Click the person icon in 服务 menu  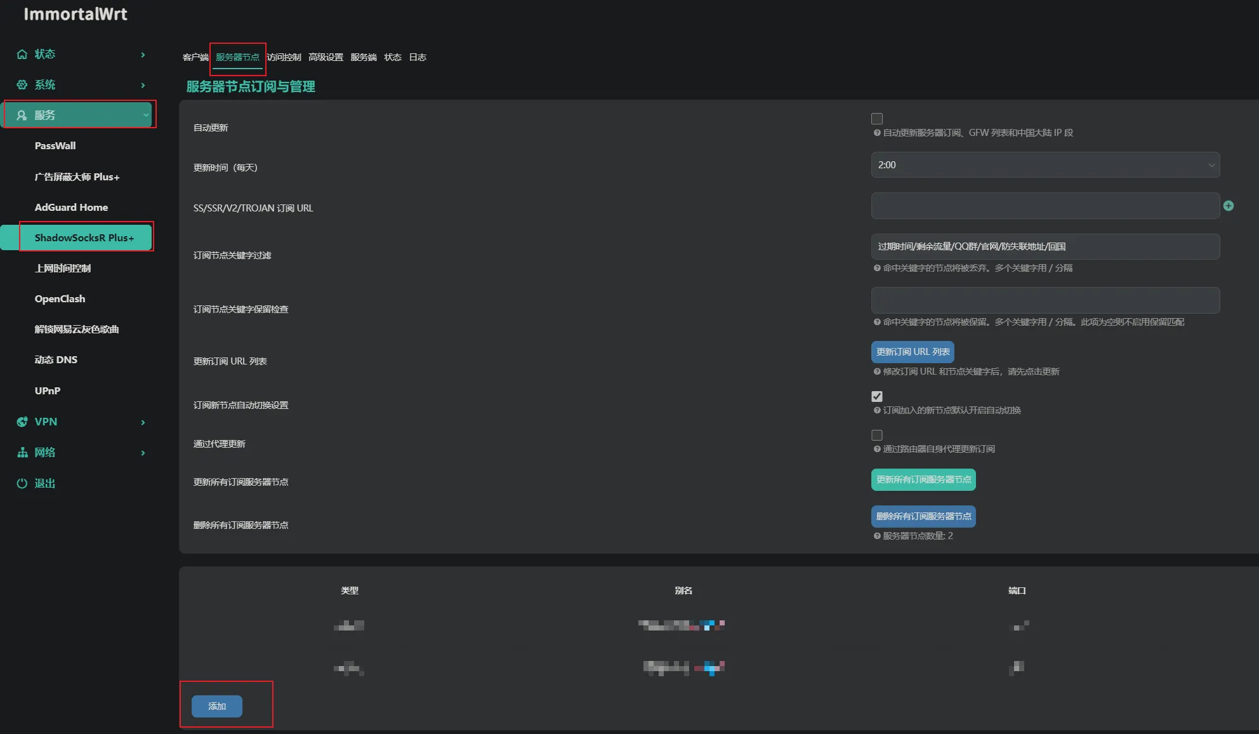22,116
